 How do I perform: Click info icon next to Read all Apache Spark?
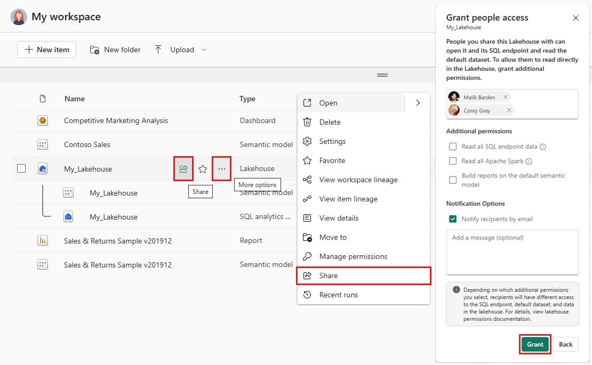point(529,161)
